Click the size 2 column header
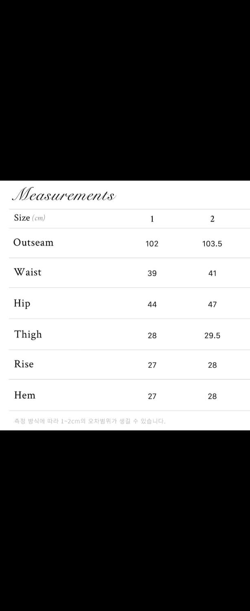 [x=212, y=219]
